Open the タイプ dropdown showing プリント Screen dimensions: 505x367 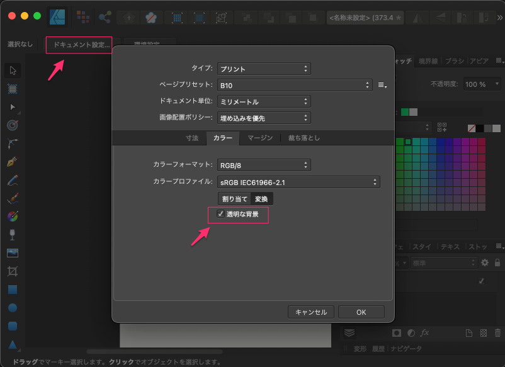tap(264, 69)
